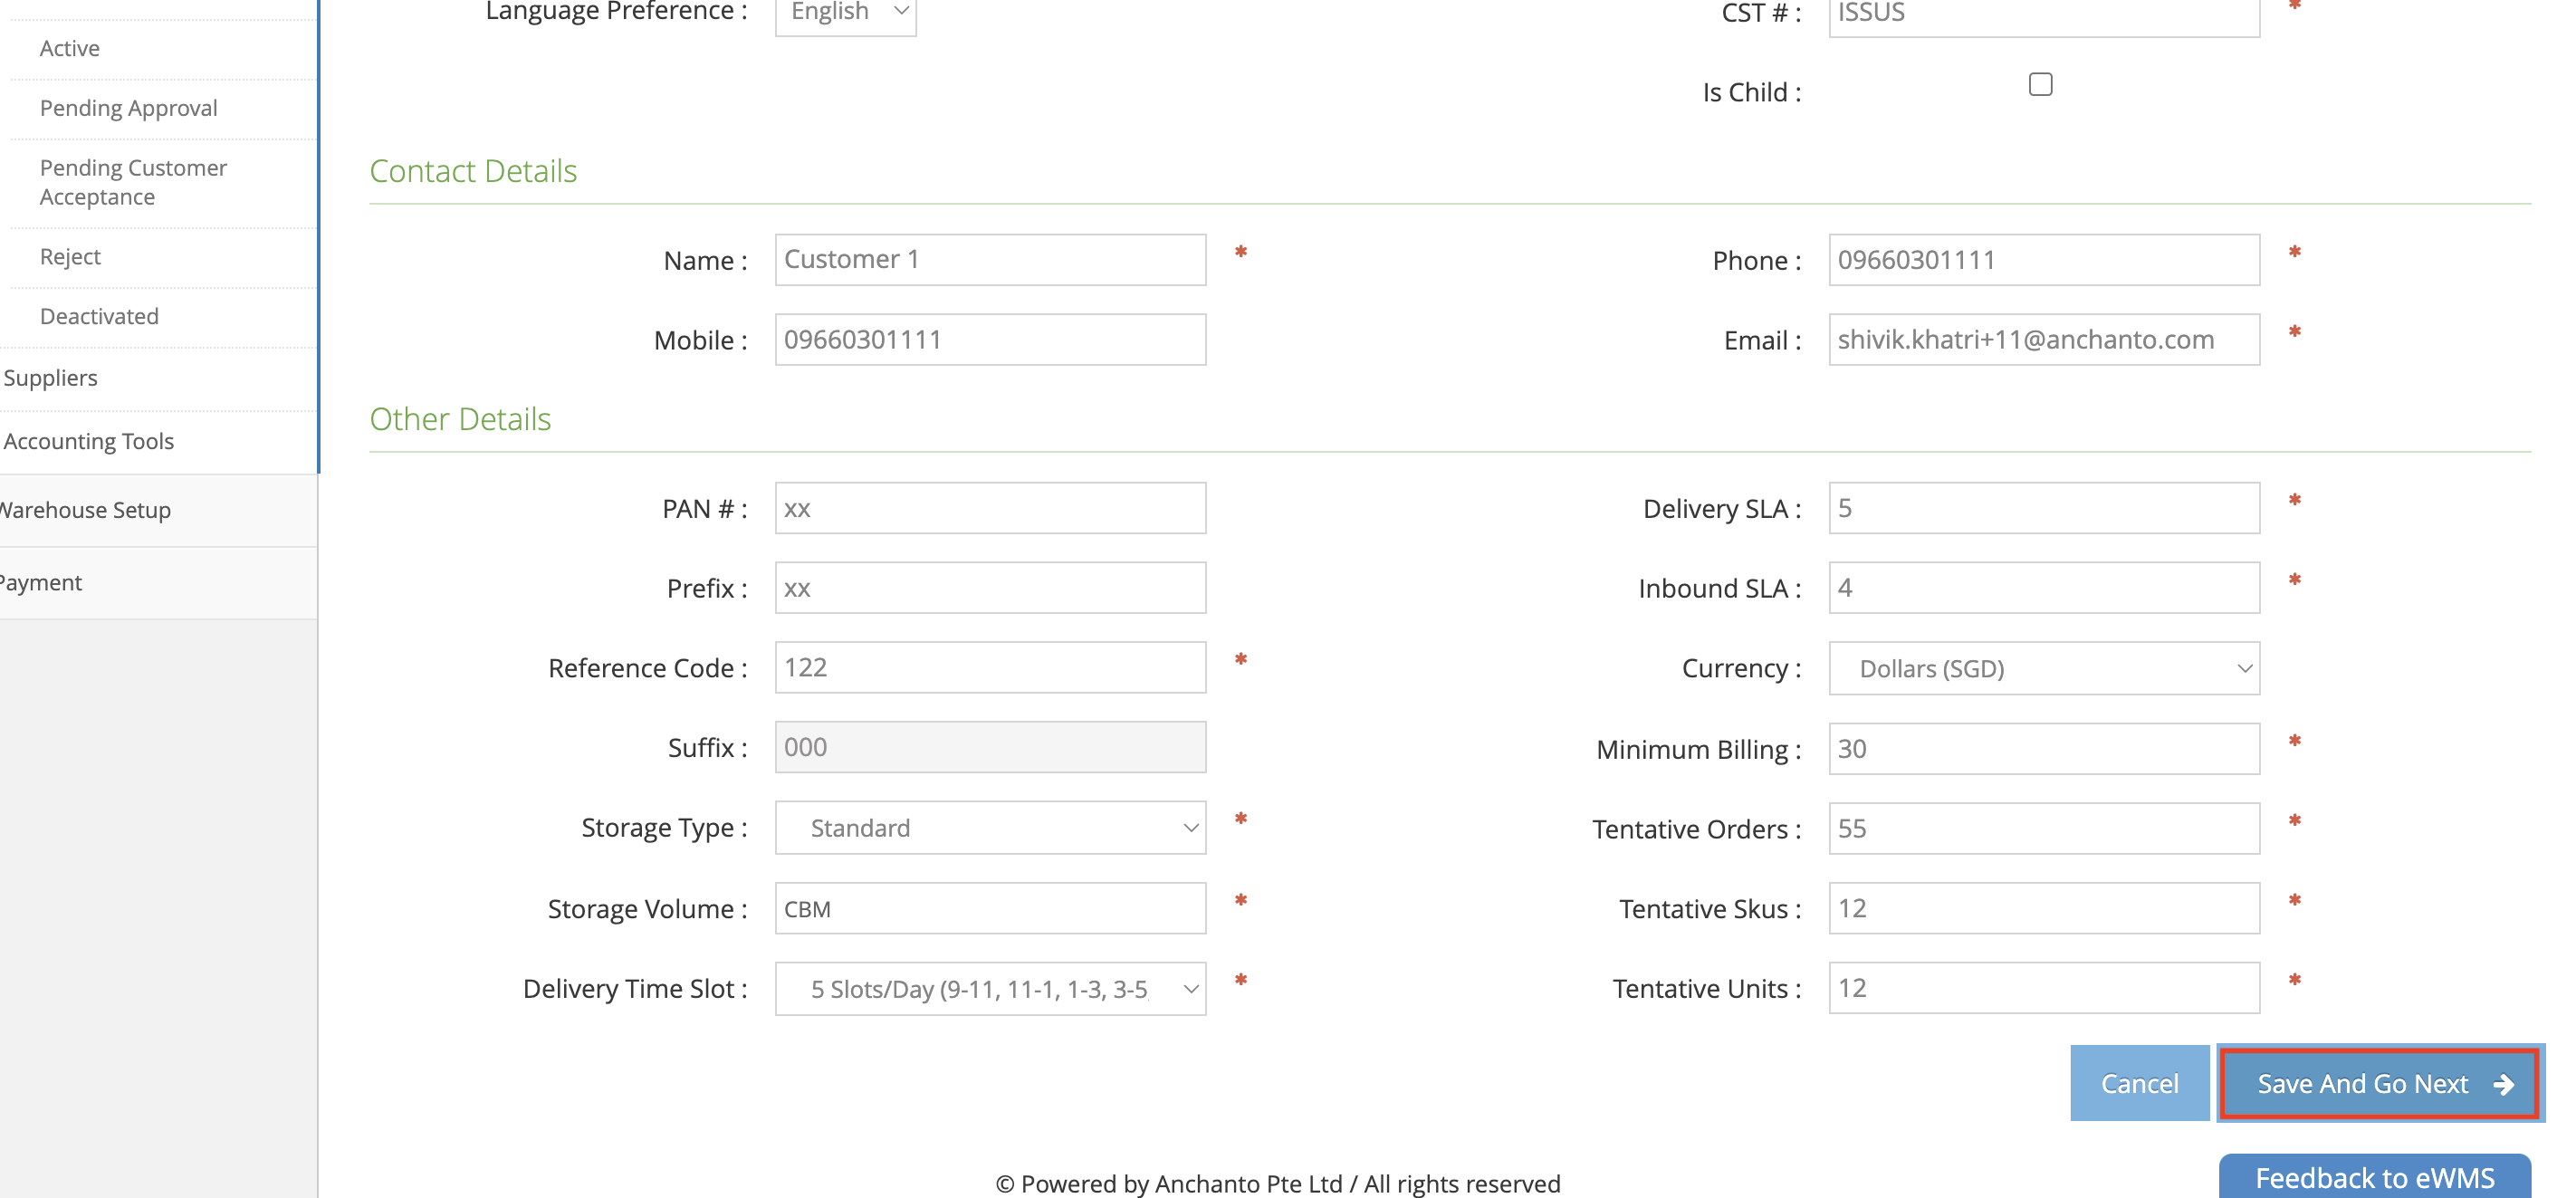This screenshot has width=2576, height=1198.
Task: Select the Reject sidebar item
Action: (70, 257)
